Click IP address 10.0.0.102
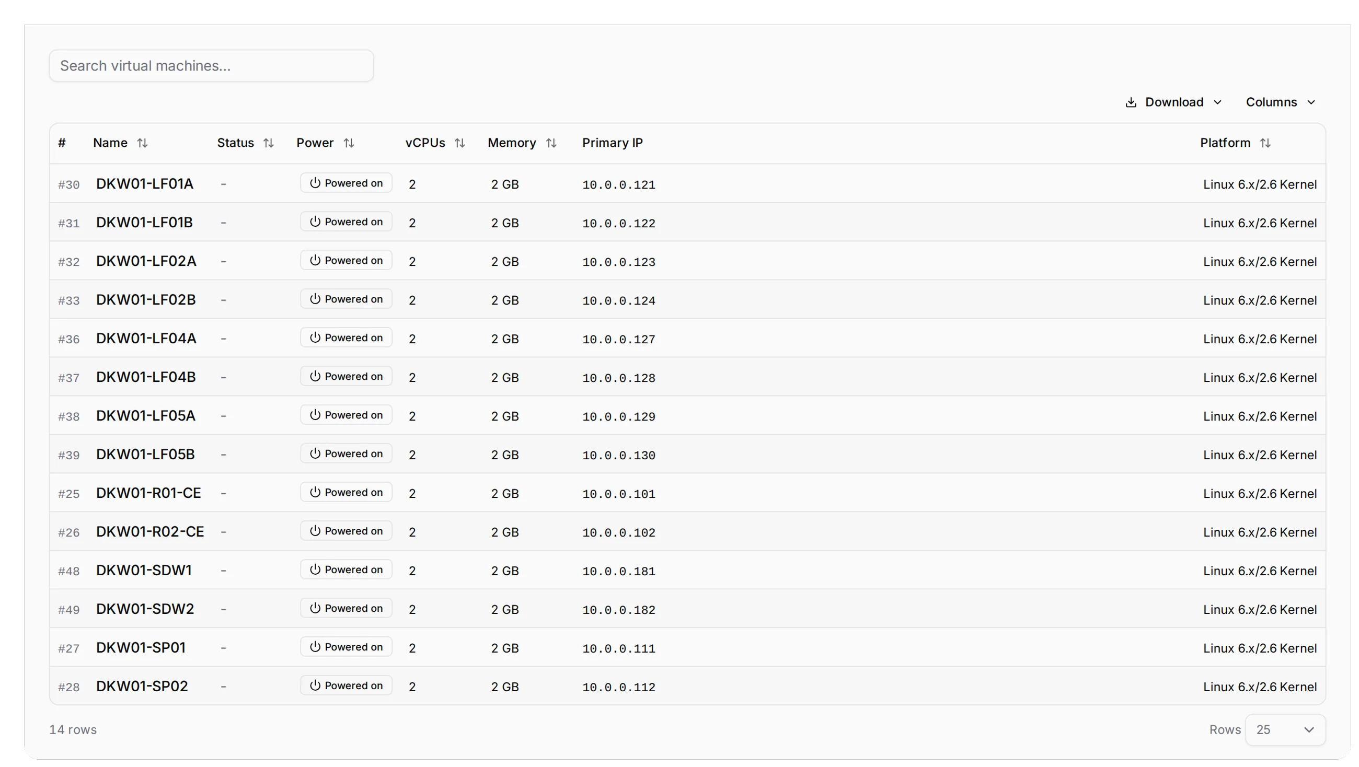1359x767 pixels. pyautogui.click(x=619, y=532)
